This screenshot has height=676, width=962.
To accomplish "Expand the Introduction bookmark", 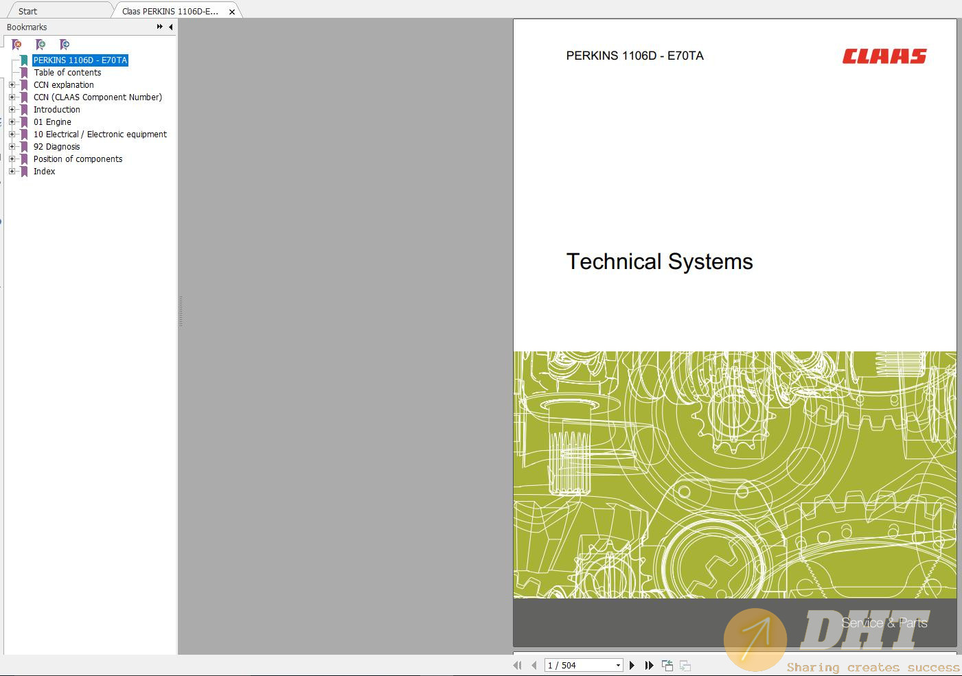I will [12, 110].
